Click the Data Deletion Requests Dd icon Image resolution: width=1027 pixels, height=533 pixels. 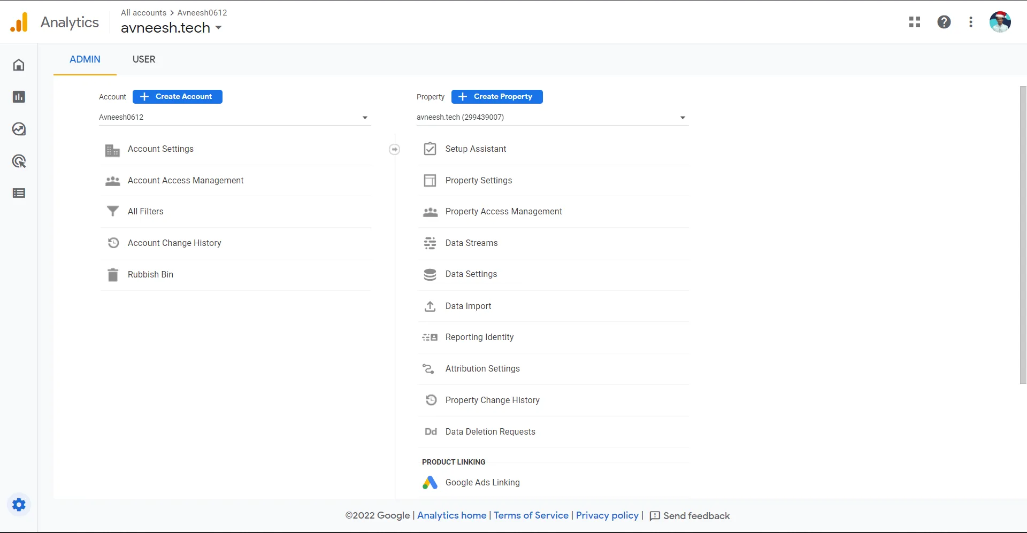click(431, 431)
